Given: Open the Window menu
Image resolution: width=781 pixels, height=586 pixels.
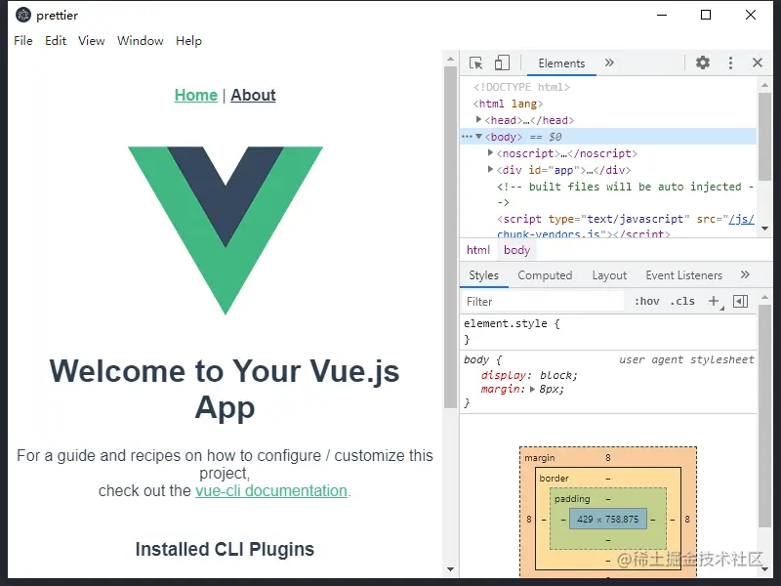Looking at the screenshot, I should click(140, 40).
